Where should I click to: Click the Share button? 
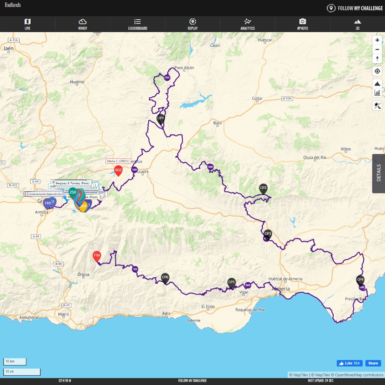[x=373, y=363]
